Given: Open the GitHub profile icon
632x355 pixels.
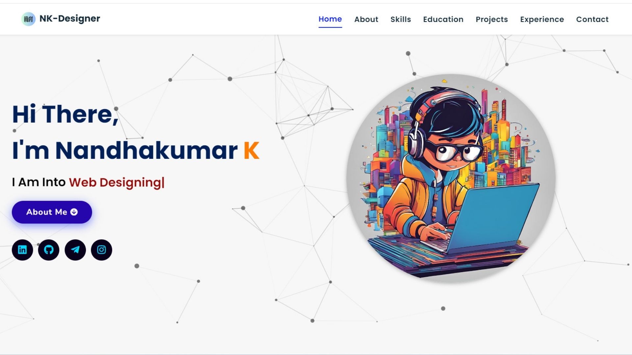Looking at the screenshot, I should (49, 250).
